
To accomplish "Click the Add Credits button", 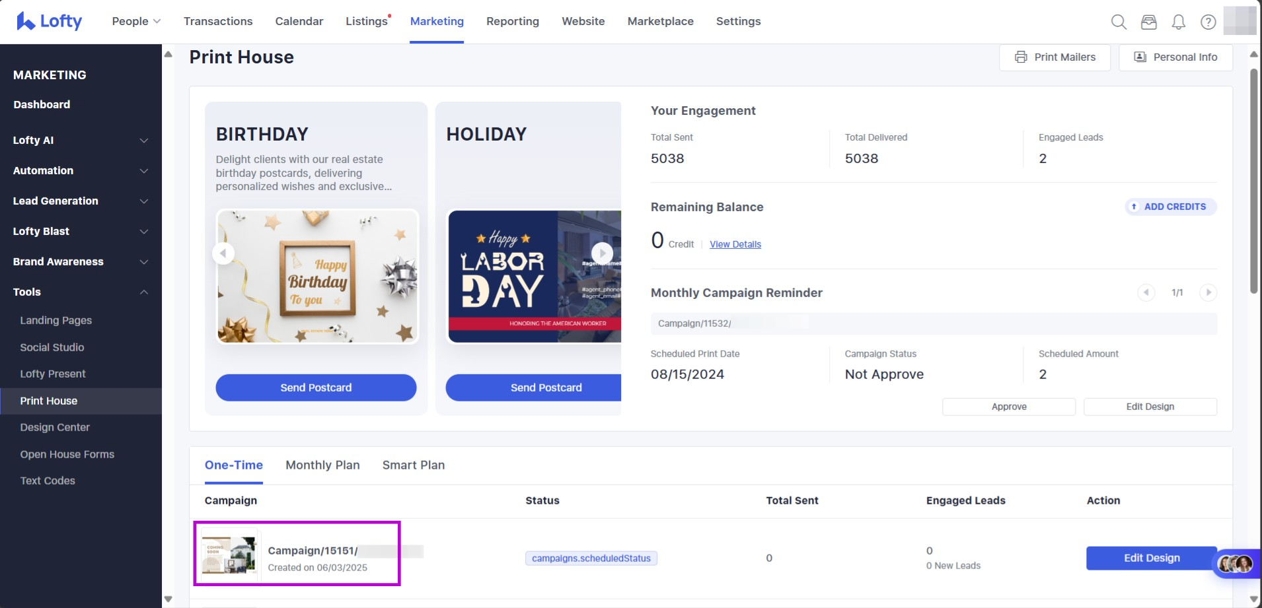I will (x=1171, y=207).
